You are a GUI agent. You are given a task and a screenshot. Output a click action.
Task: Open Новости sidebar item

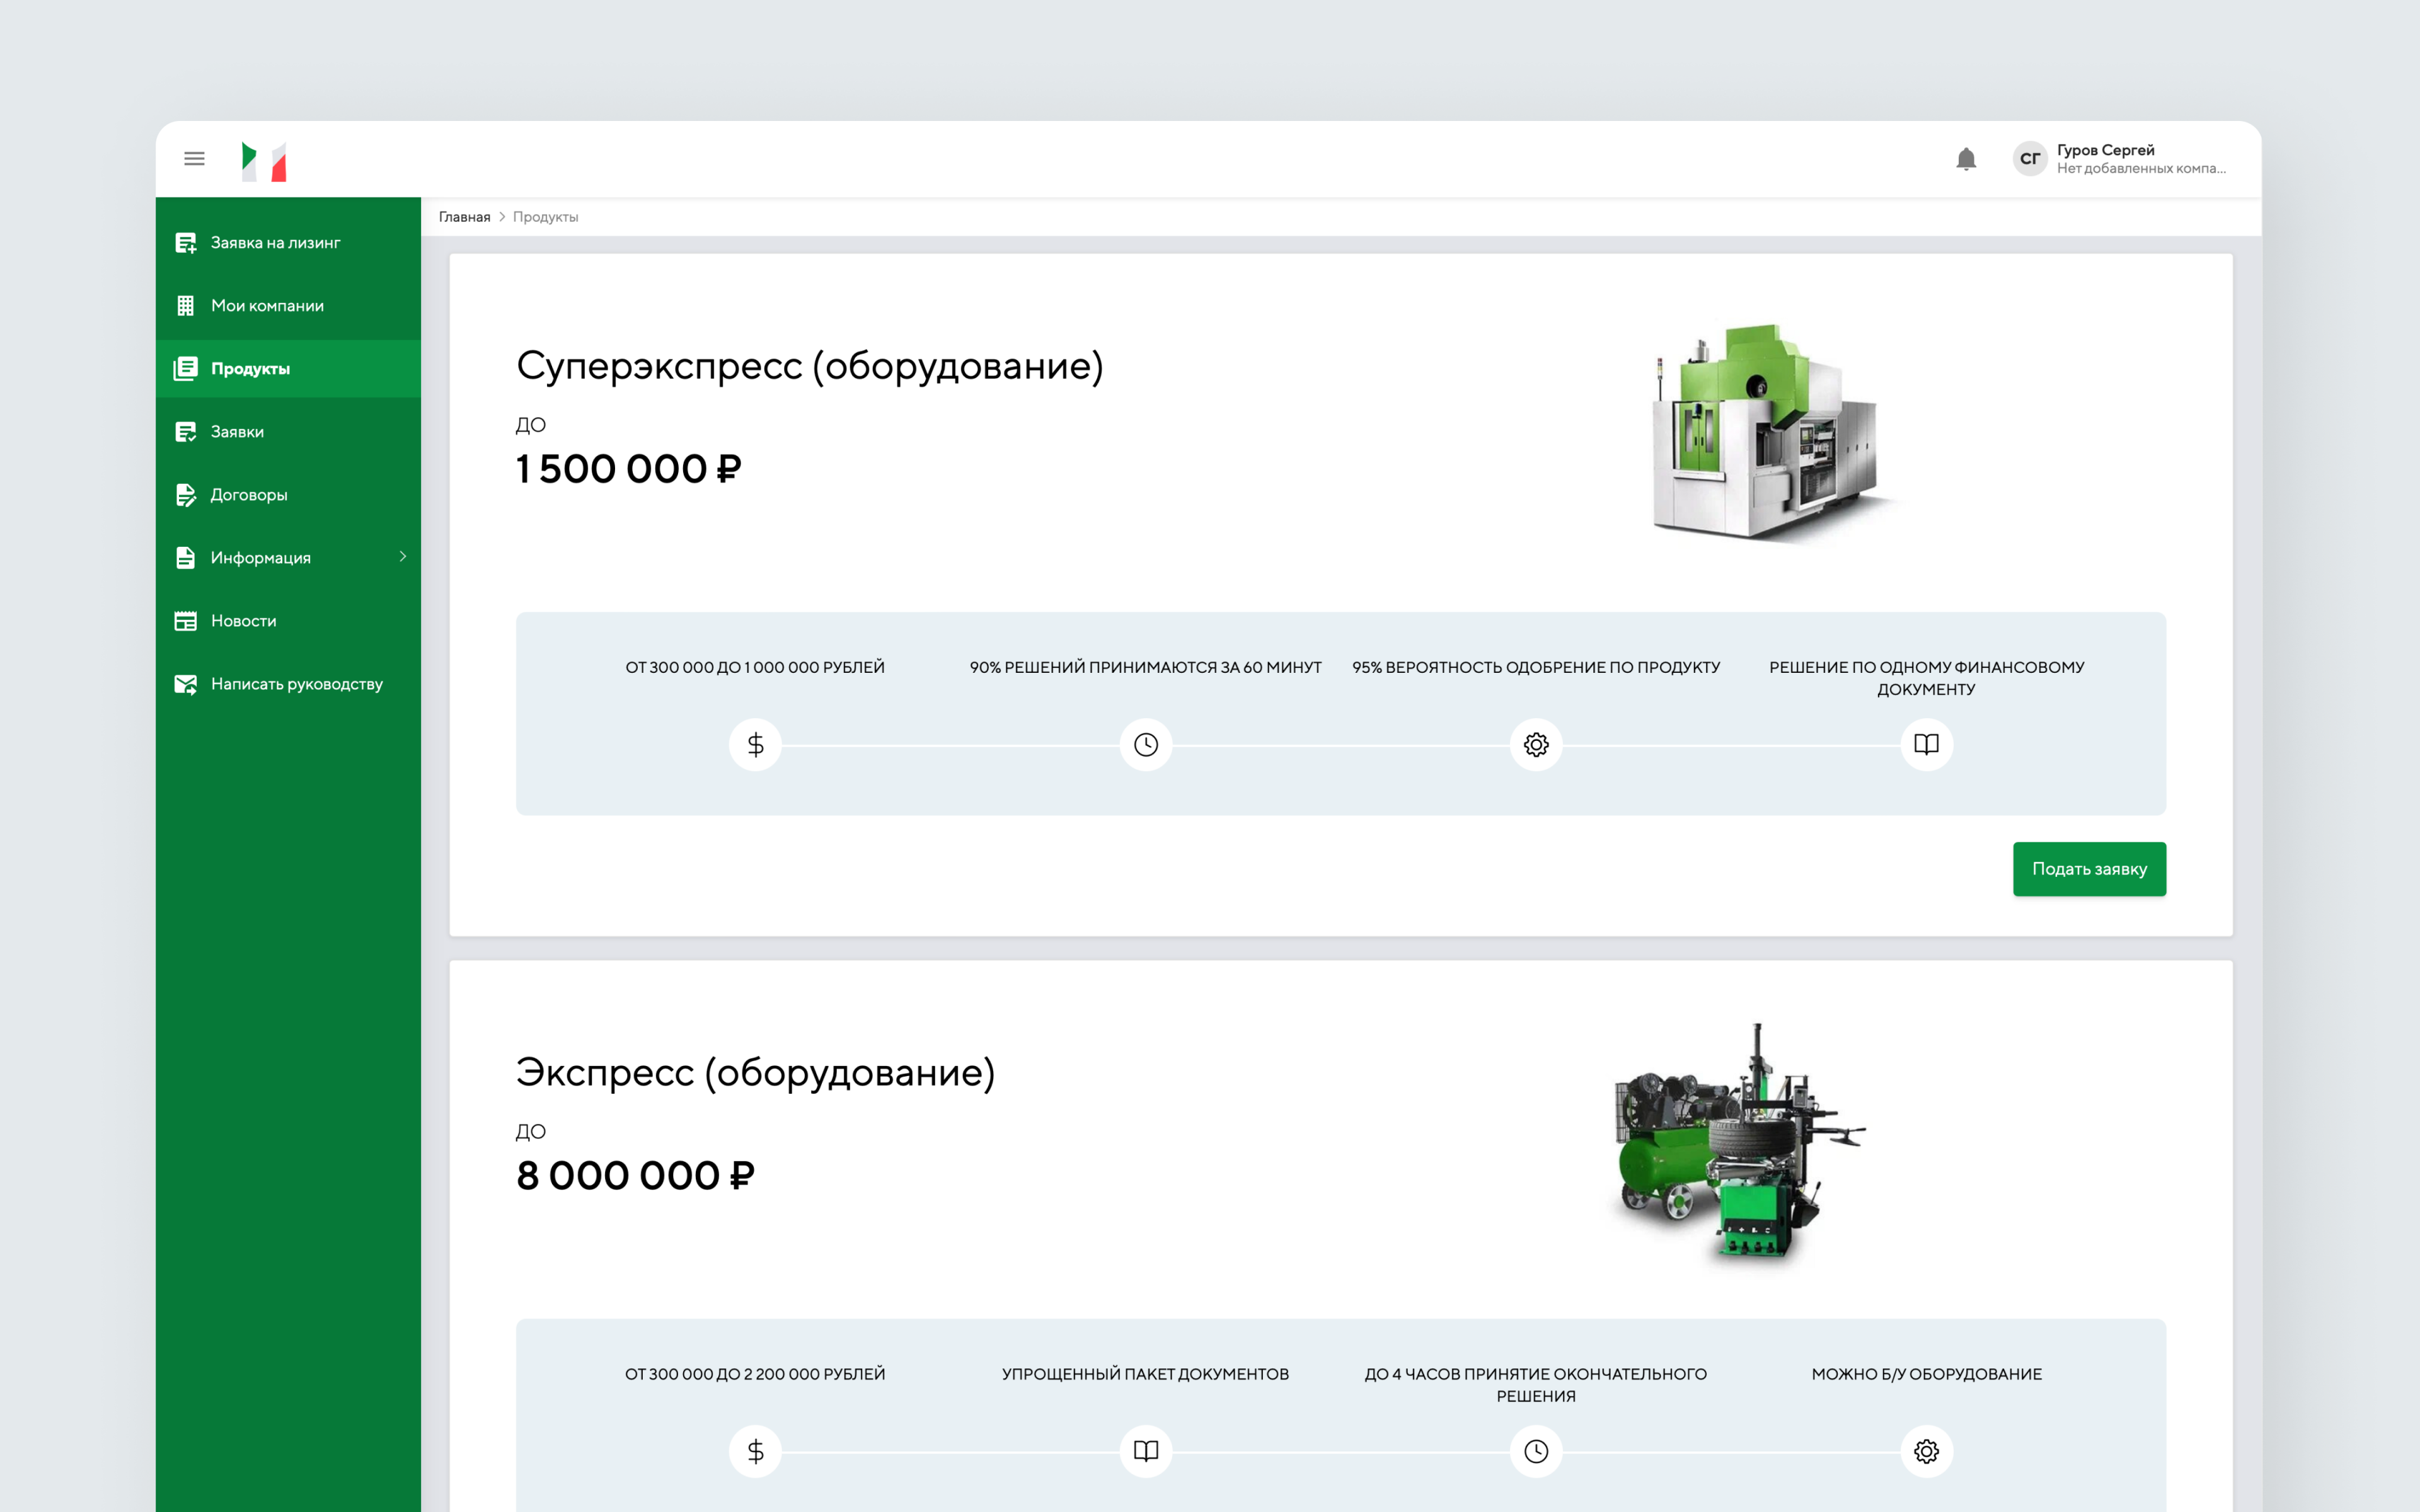tap(243, 621)
